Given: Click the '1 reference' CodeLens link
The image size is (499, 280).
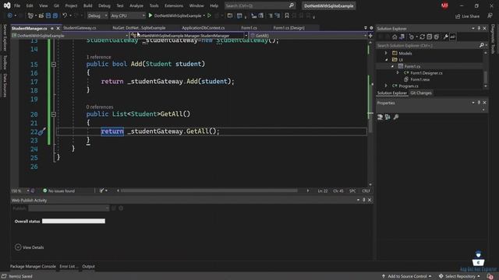Looking at the screenshot, I should [x=99, y=57].
